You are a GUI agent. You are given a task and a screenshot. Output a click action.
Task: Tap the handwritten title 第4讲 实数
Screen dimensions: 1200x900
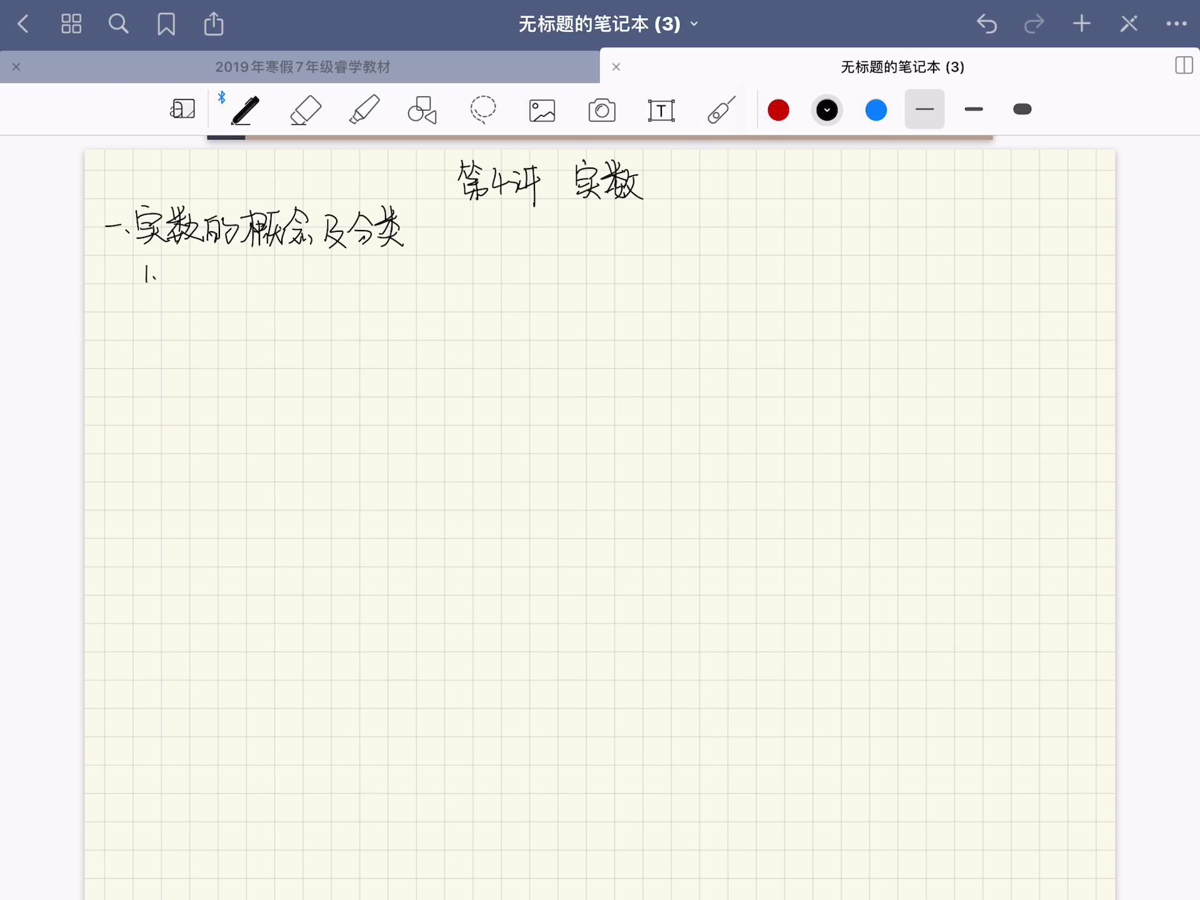coord(550,182)
